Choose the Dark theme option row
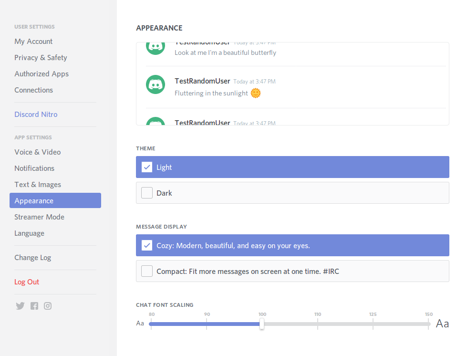Screen dimensions: 467x356 (x=292, y=193)
